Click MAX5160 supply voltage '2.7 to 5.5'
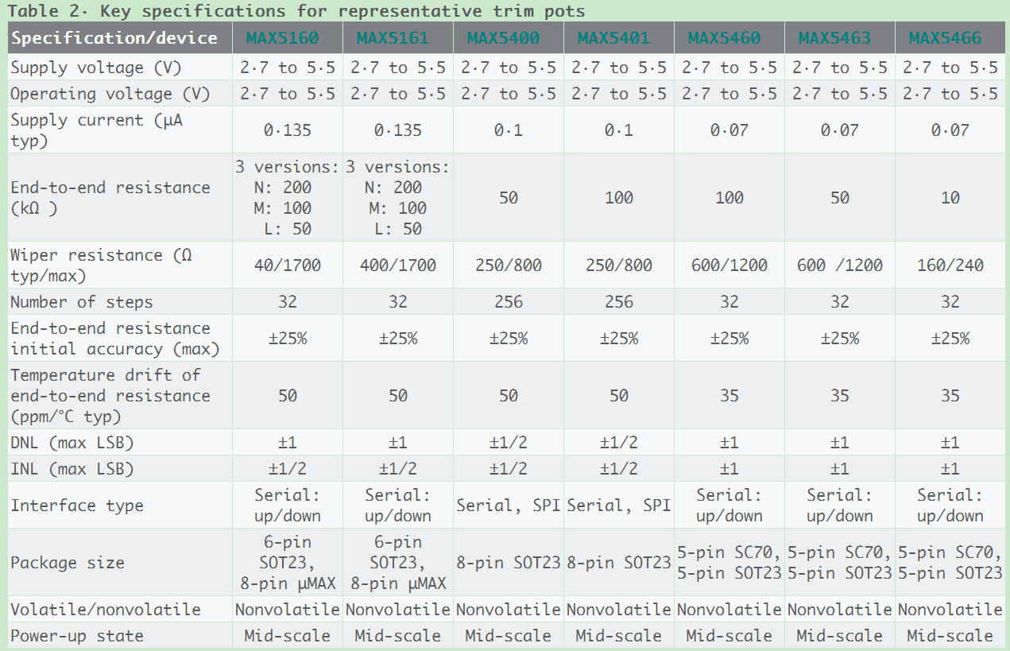This screenshot has height=651, width=1010. coord(288,68)
